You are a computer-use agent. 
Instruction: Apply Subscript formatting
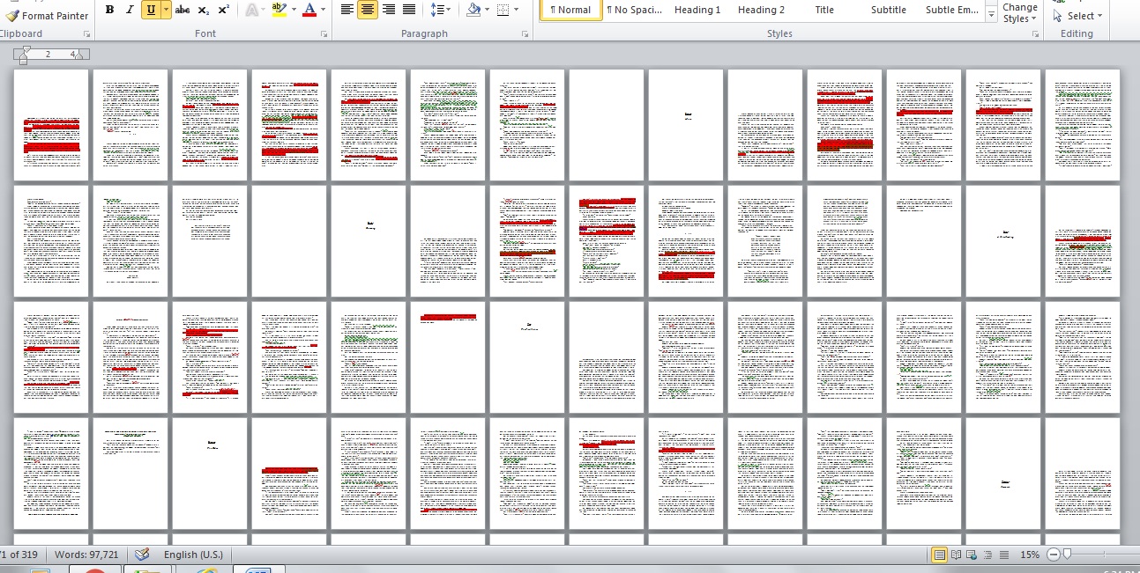point(203,10)
